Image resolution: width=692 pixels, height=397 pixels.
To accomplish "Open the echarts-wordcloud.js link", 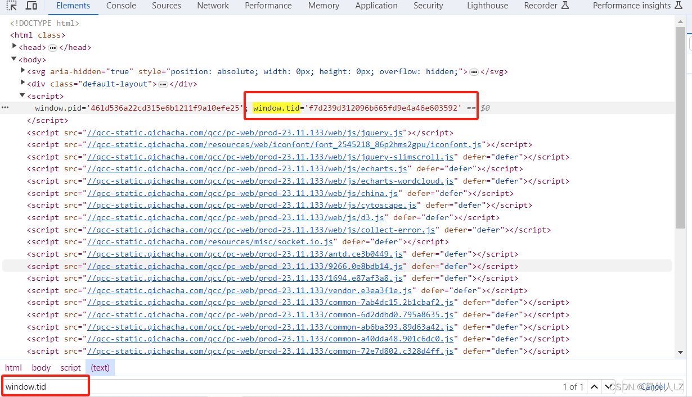I will (x=270, y=181).
